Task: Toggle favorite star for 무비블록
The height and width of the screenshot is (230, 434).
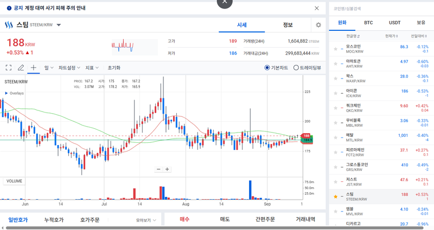Action: (335, 123)
